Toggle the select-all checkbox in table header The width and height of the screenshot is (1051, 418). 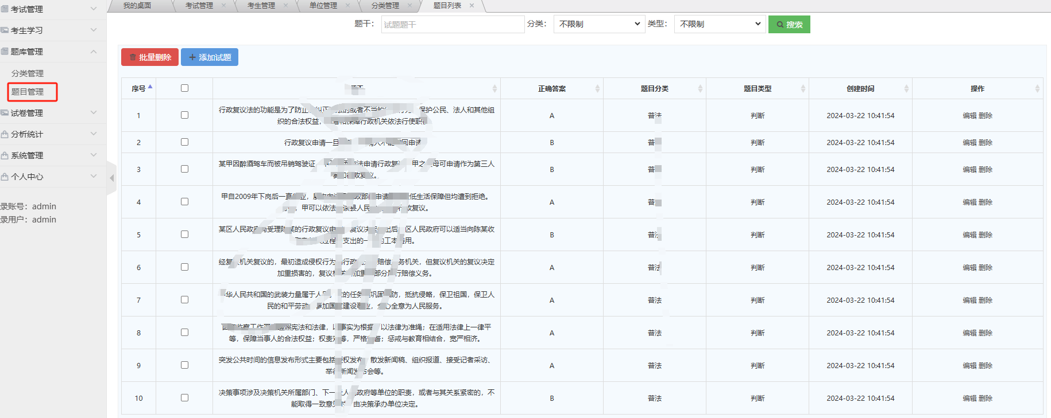coord(184,88)
